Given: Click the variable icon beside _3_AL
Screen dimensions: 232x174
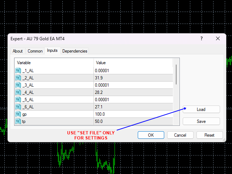Looking at the screenshot, I should (x=18, y=85).
